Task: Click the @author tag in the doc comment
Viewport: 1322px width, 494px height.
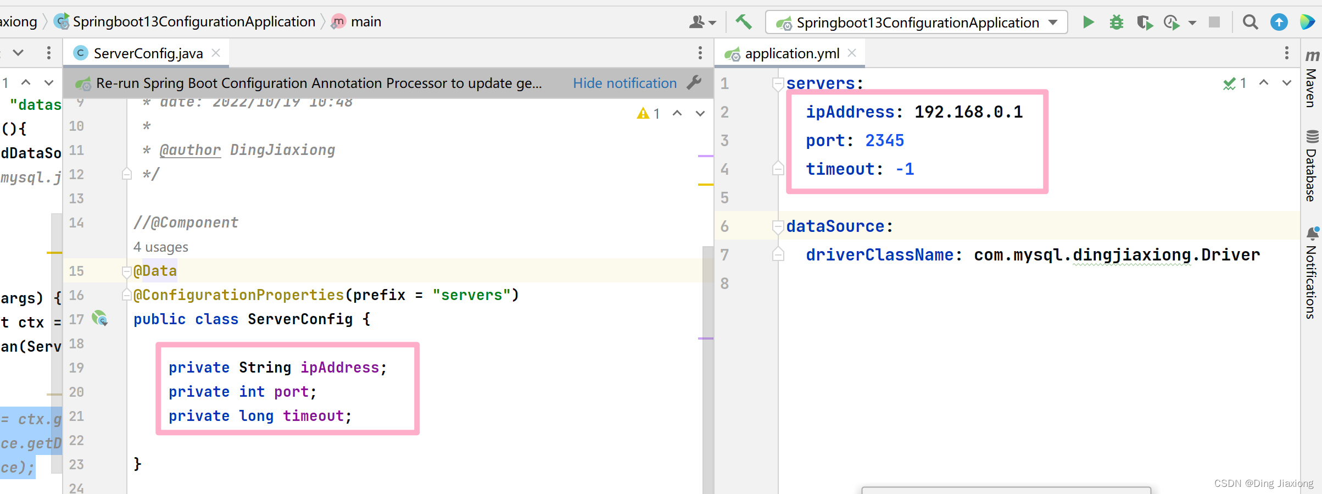Action: click(190, 150)
